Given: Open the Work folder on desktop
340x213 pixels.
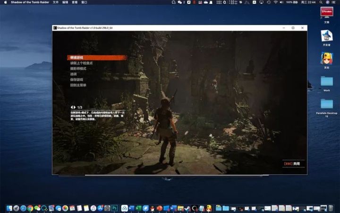Looking at the screenshot, I should (x=327, y=84).
